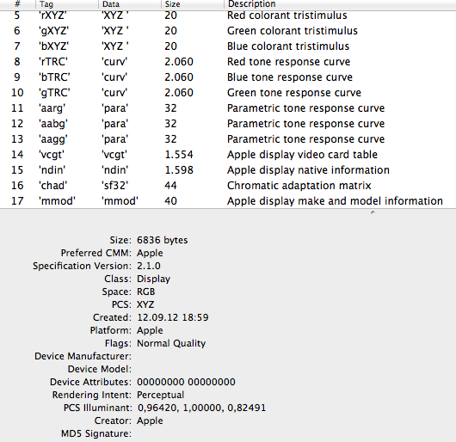
Task: Click the PCS value XYZ
Action: pyautogui.click(x=145, y=304)
